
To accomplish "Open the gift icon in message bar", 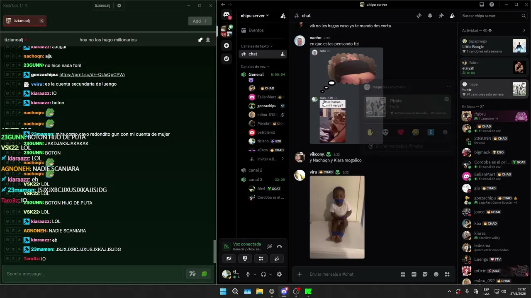I will [403, 274].
